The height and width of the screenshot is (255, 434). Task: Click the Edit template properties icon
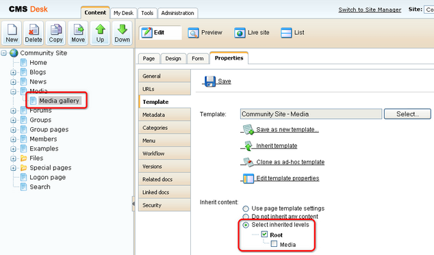(x=248, y=178)
